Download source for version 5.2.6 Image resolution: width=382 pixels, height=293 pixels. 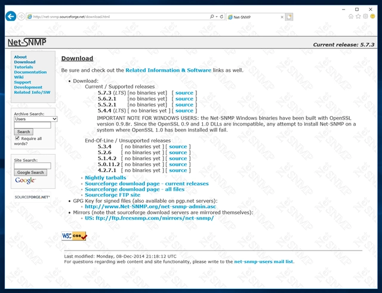click(x=178, y=152)
